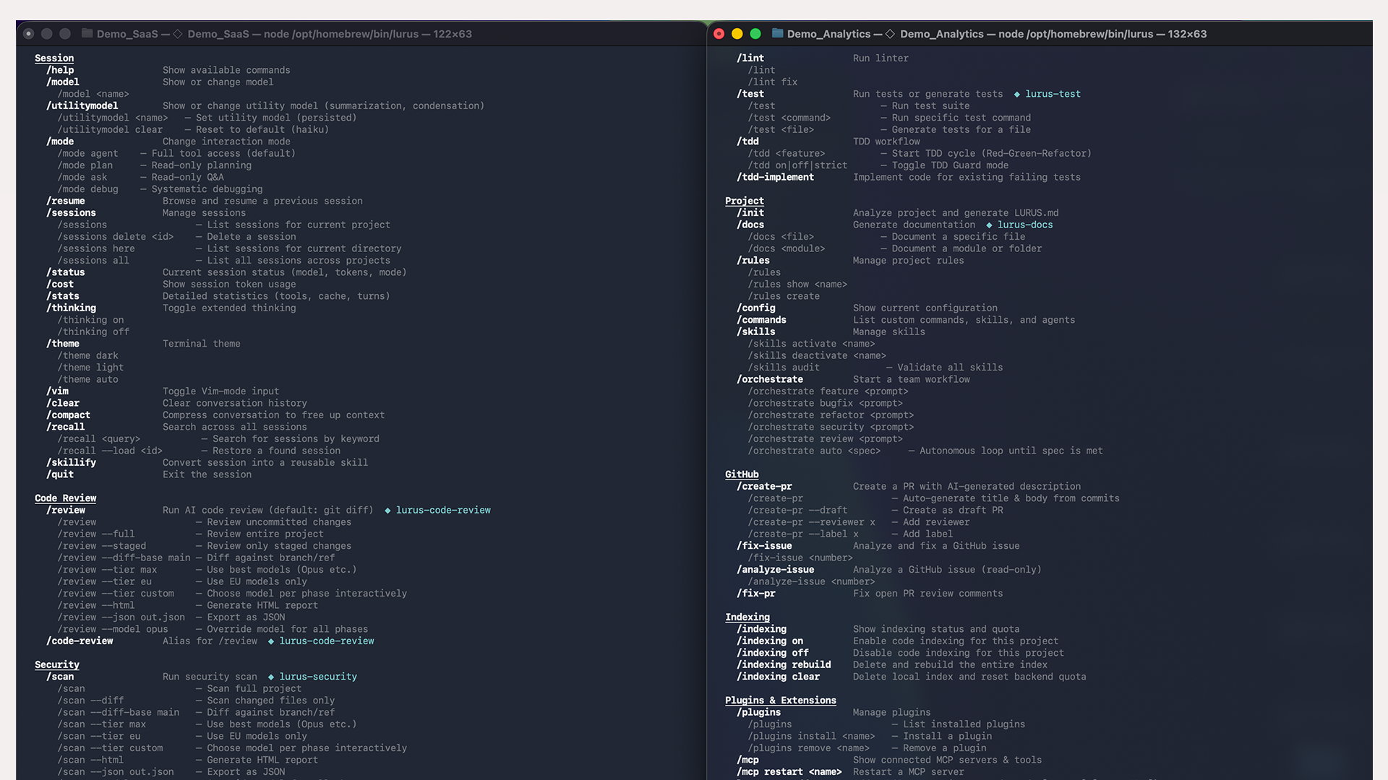
Task: Click the inactive close button on Demo_SaaS window
Action: click(28, 34)
